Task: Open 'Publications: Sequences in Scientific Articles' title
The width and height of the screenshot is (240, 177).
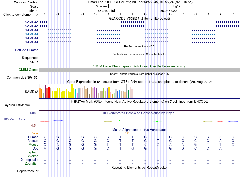Action: pyautogui.click(x=139, y=54)
